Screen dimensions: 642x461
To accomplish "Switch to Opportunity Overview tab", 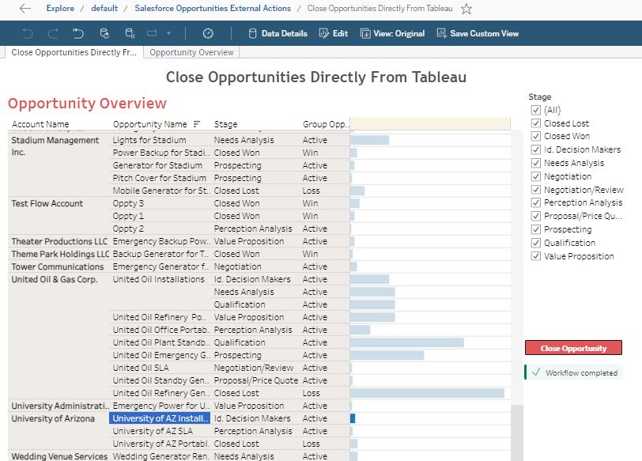I will 191,52.
